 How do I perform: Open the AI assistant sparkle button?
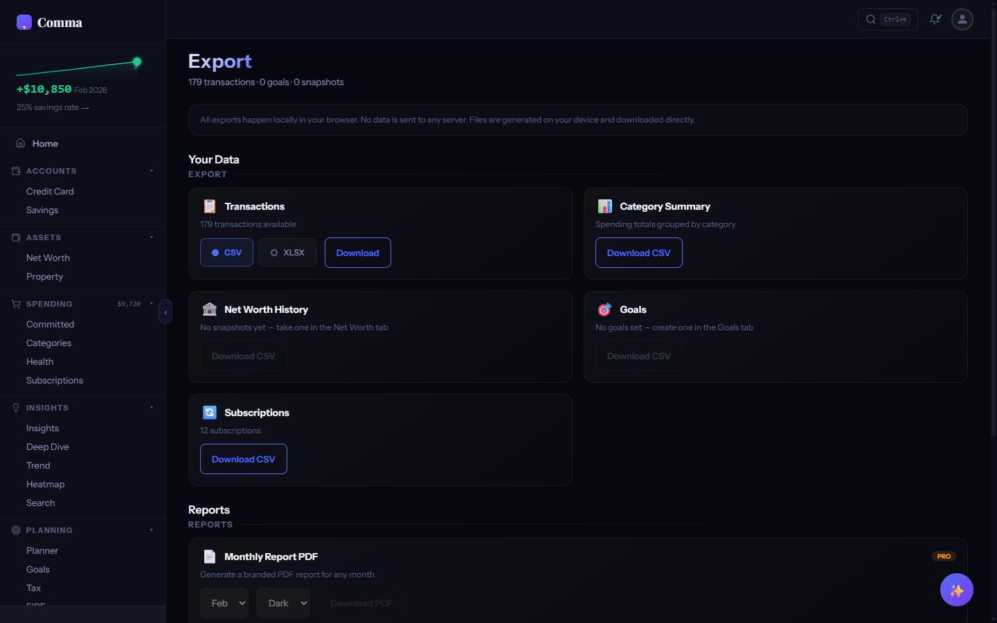(x=956, y=590)
